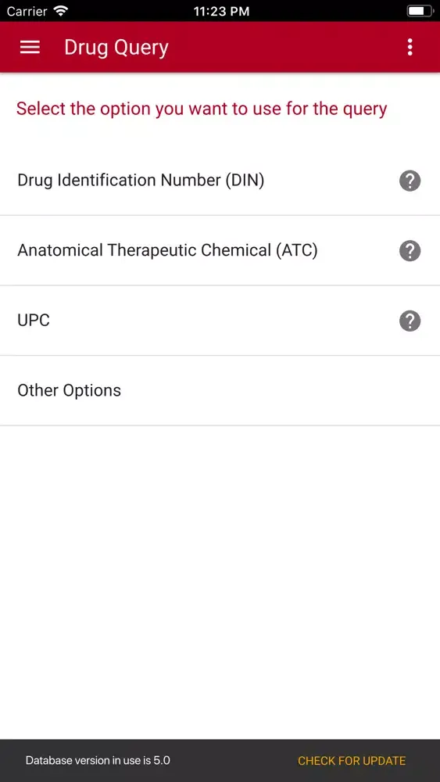This screenshot has width=440, height=782.
Task: Tap empty middle of dark footer bar
Action: coord(233,761)
